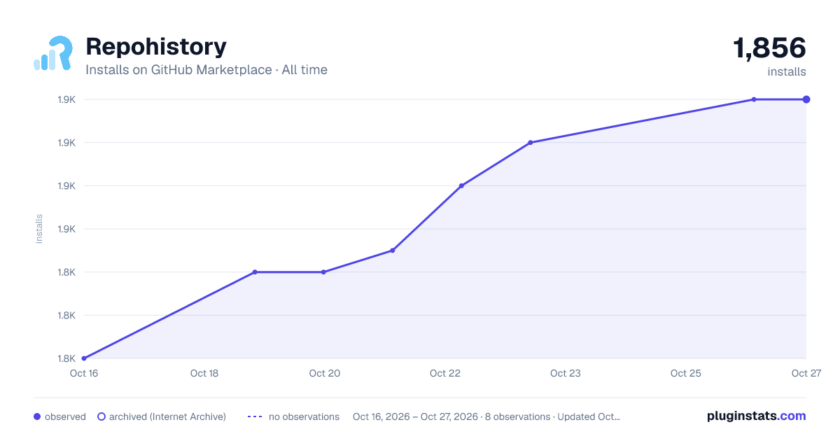
Task: Click the Oct 22 x-axis label
Action: (445, 373)
